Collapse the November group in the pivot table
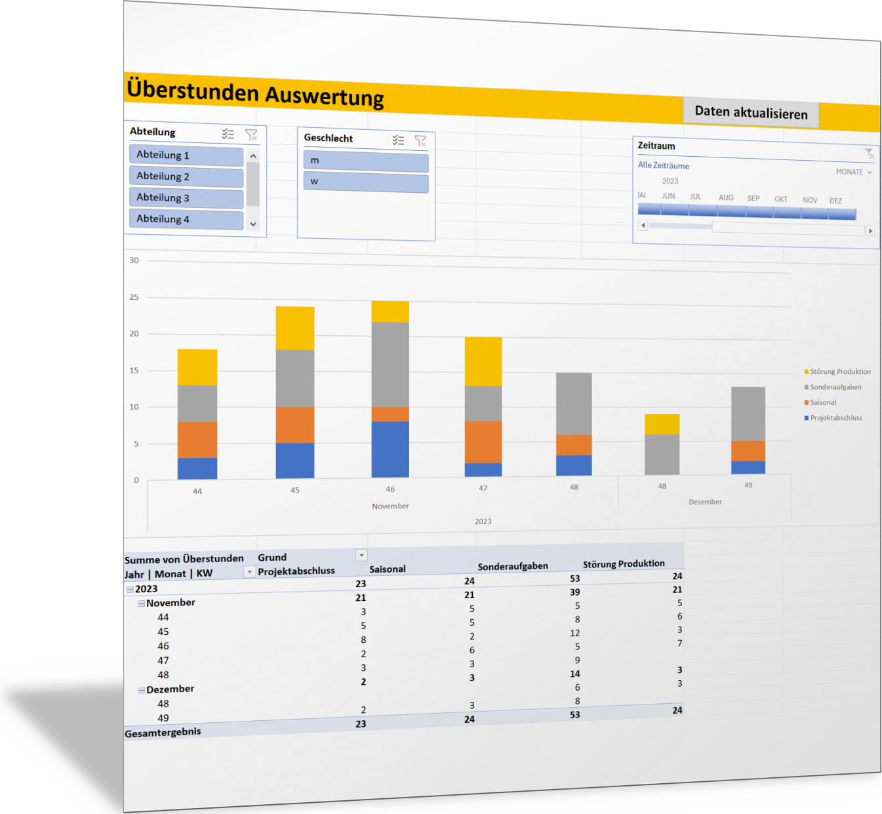This screenshot has width=882, height=814. (141, 603)
